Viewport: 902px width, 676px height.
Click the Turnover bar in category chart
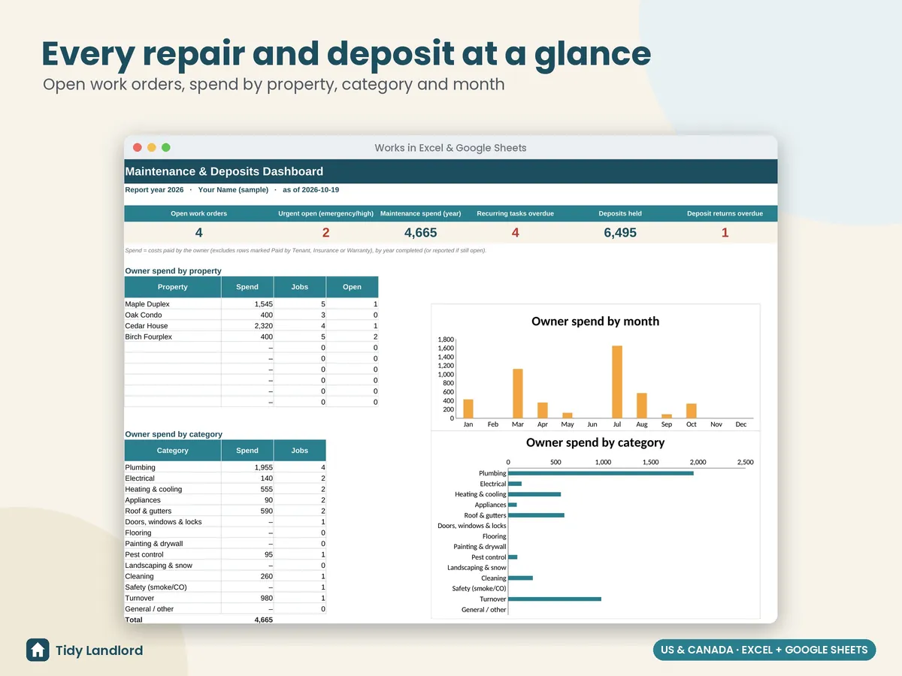(x=555, y=599)
